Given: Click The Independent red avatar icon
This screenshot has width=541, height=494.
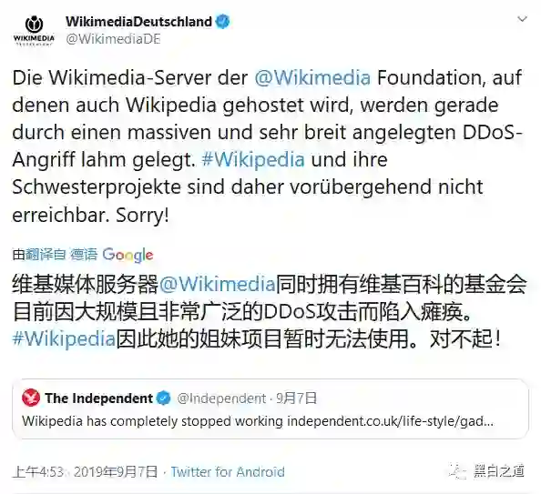Looking at the screenshot, I should point(31,398).
